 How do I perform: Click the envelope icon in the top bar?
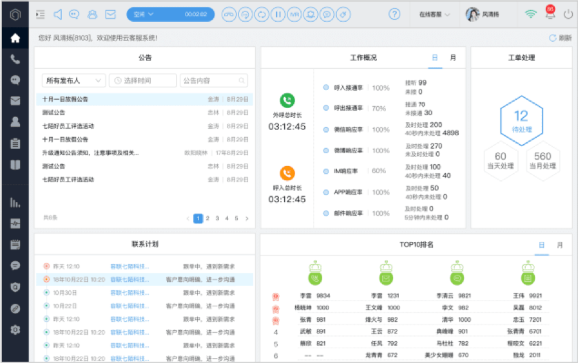110,14
